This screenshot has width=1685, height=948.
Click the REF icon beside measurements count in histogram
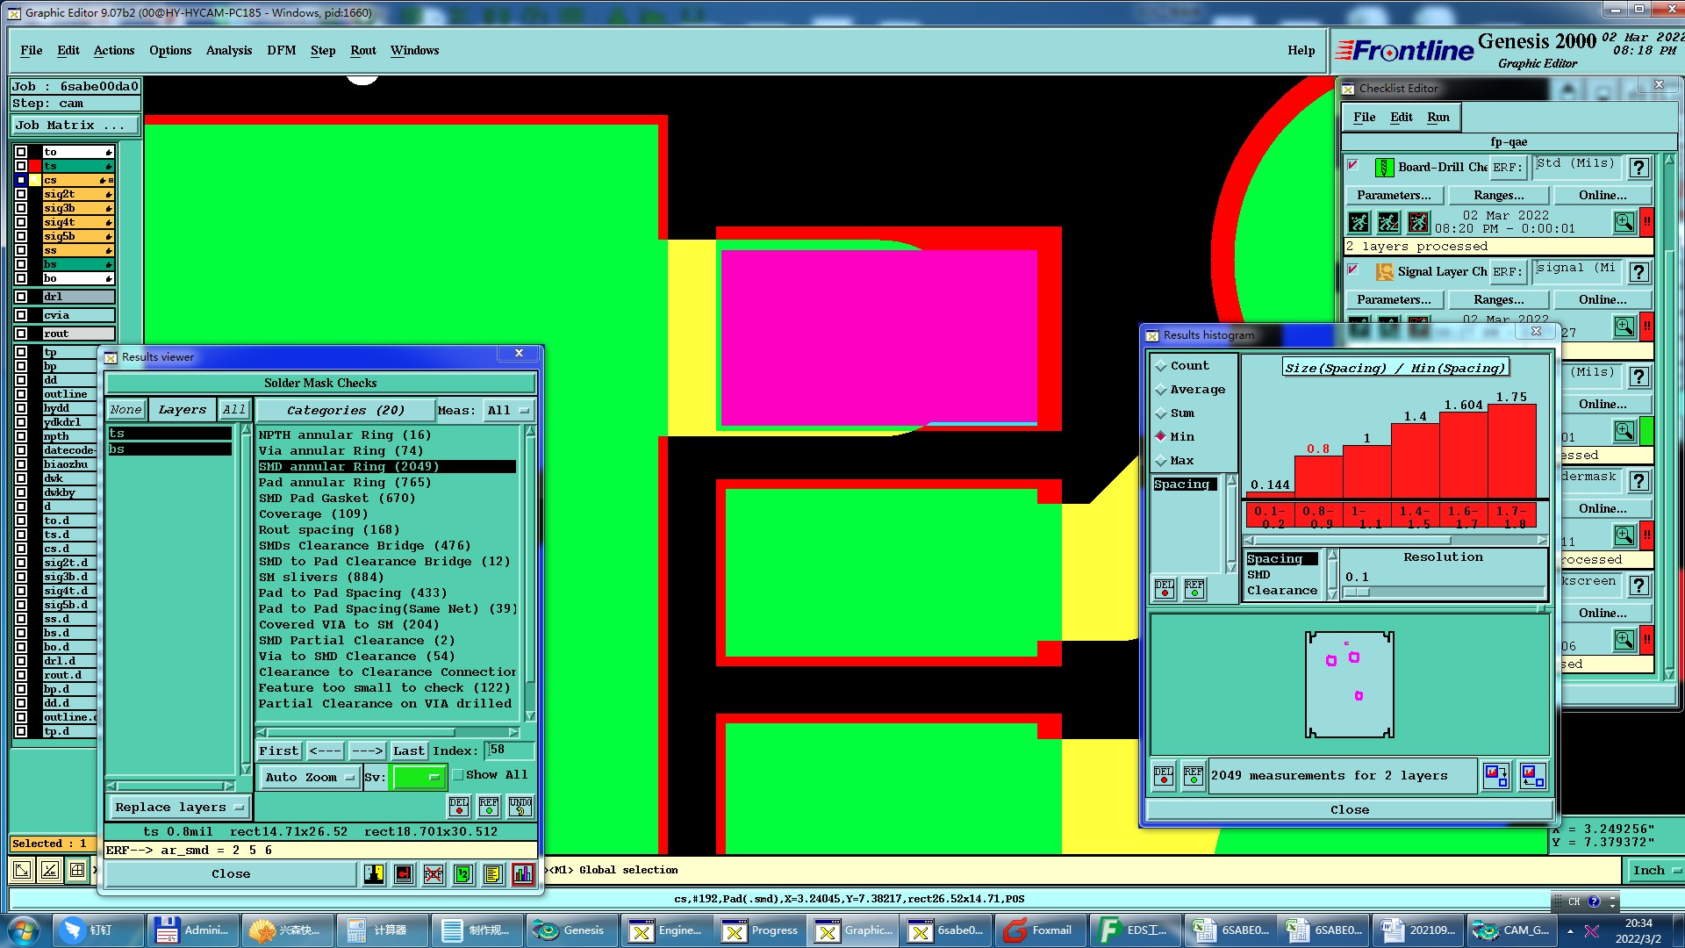point(1194,776)
